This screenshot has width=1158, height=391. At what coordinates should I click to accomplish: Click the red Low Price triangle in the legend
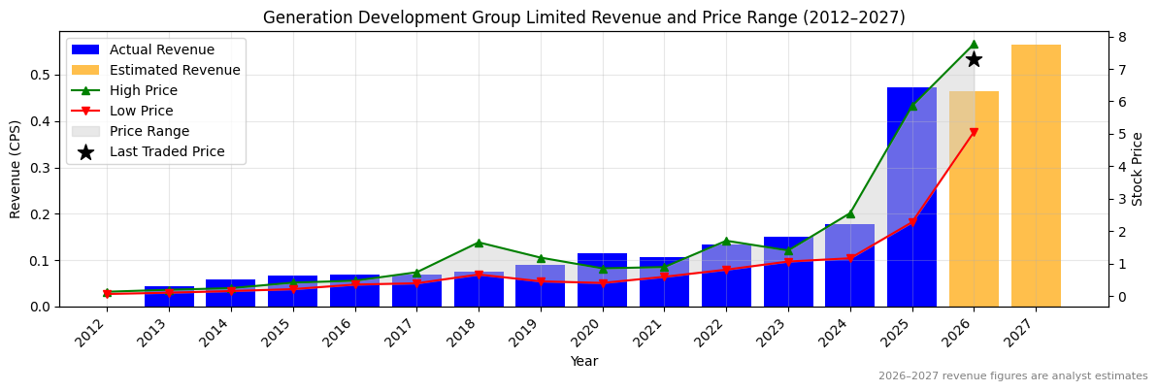coord(85,112)
